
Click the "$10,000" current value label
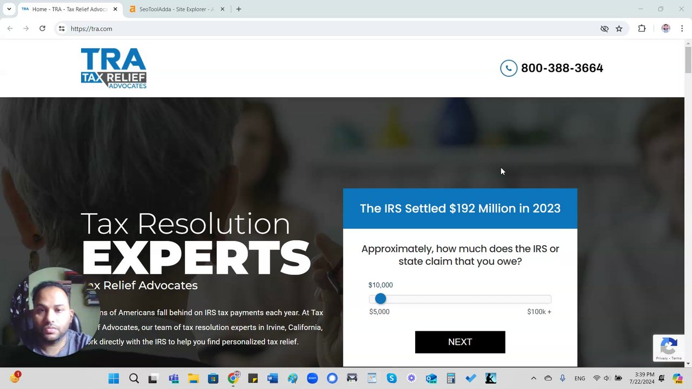click(381, 285)
